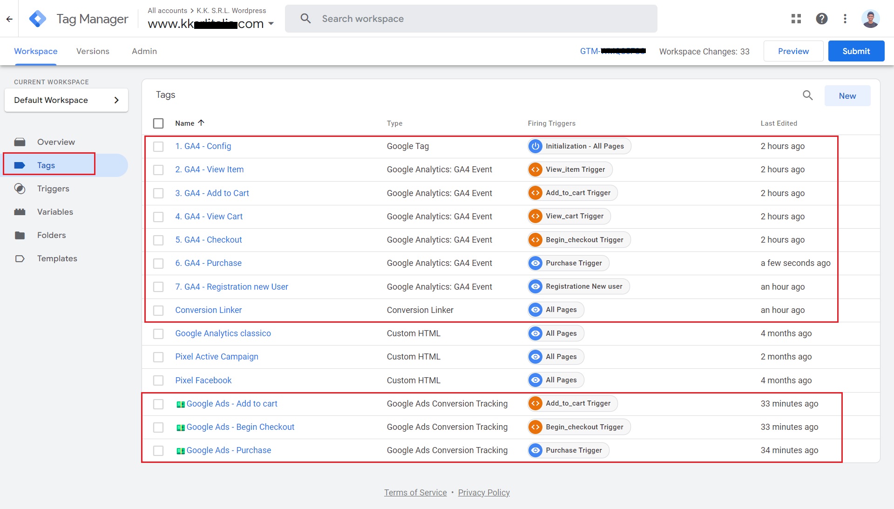Open the three-dot more options menu
The width and height of the screenshot is (894, 509).
(845, 19)
